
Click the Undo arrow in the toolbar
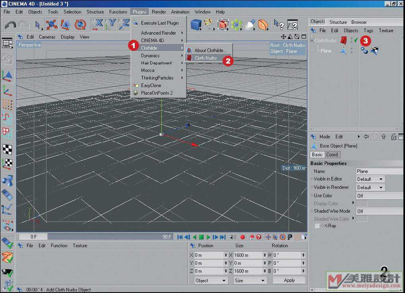coord(10,25)
